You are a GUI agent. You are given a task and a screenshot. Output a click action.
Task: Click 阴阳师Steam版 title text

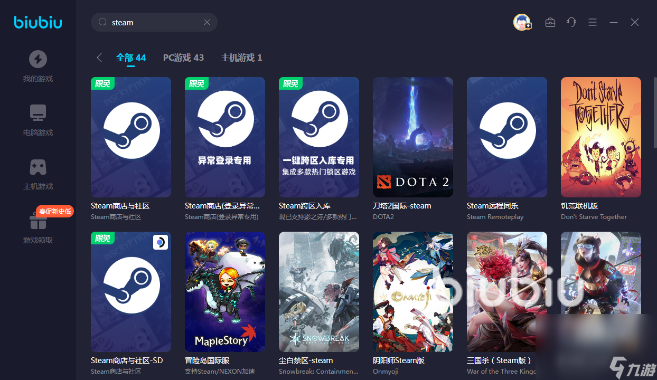[399, 360]
